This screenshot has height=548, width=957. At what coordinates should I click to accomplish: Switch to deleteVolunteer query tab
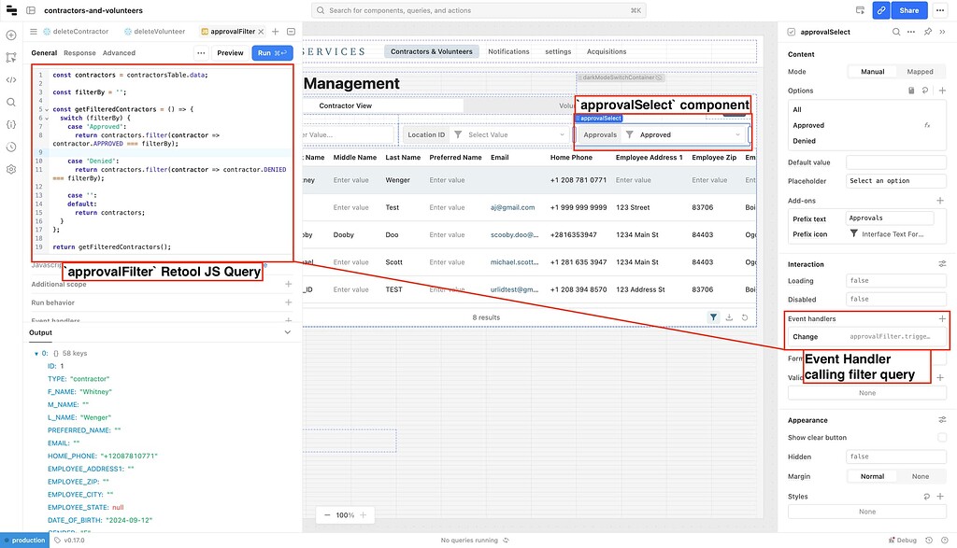pyautogui.click(x=154, y=32)
